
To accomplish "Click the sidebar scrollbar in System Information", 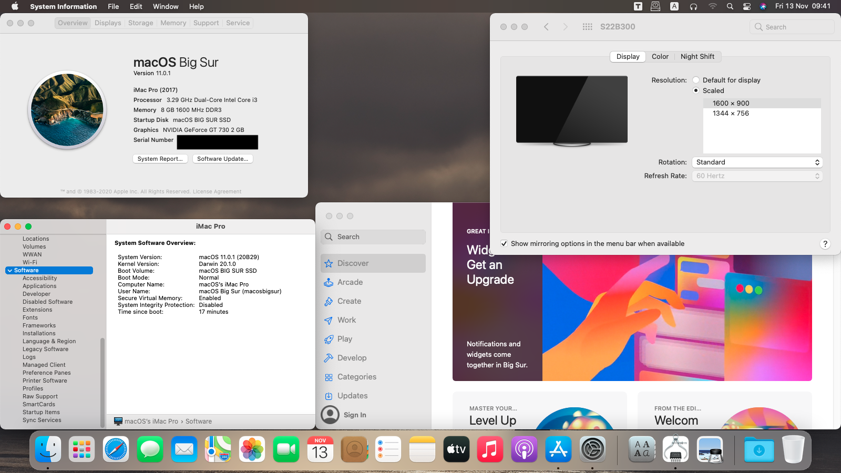I will 102,383.
